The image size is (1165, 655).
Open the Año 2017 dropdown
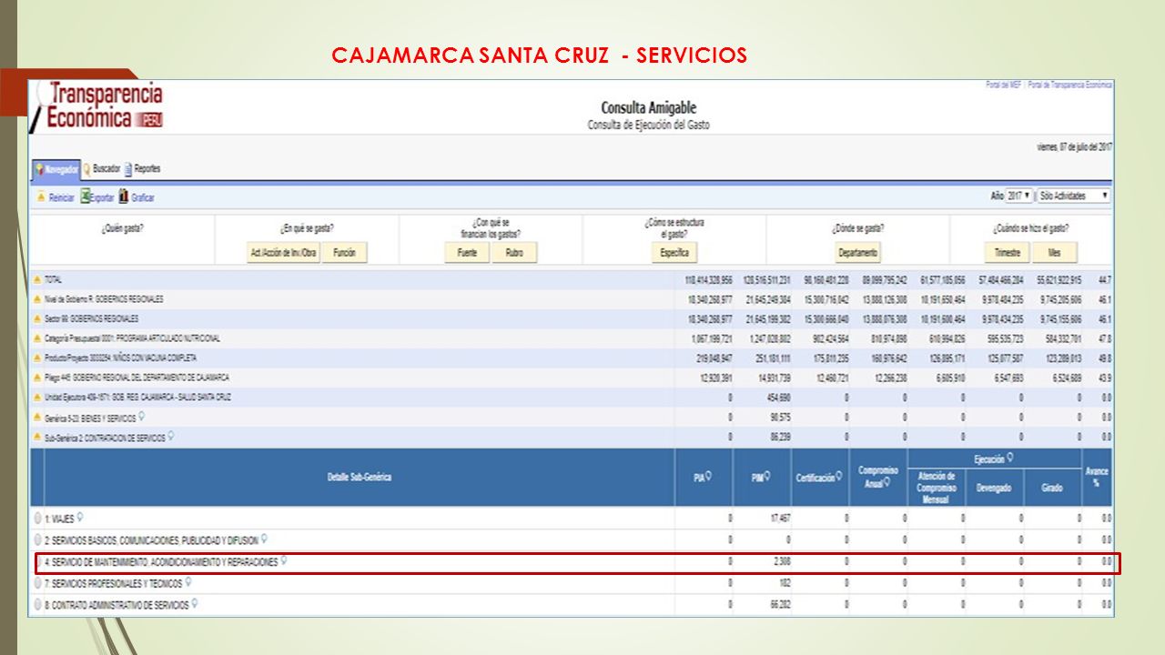(1018, 196)
